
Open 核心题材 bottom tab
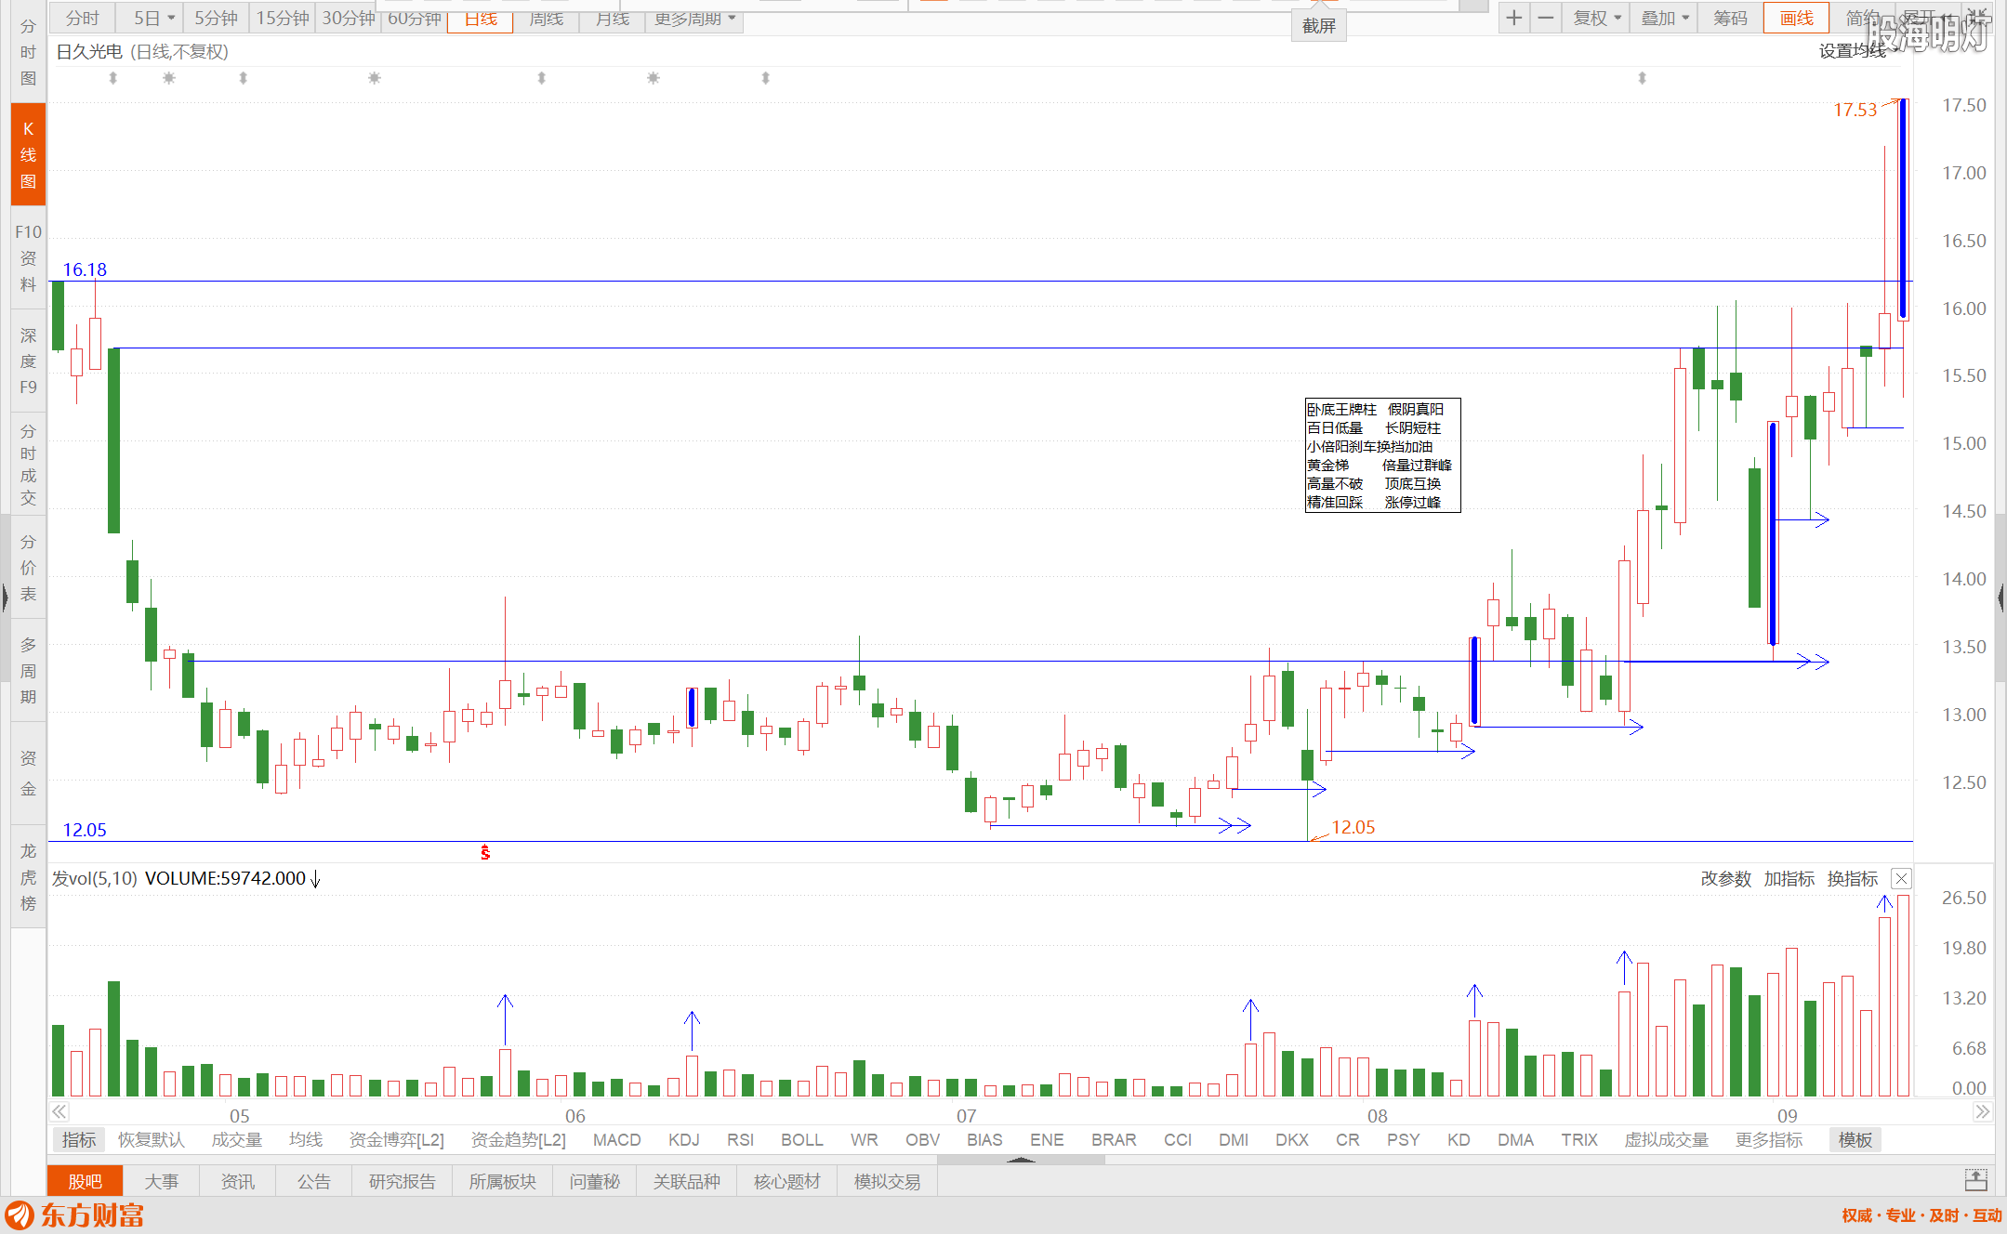(787, 1181)
